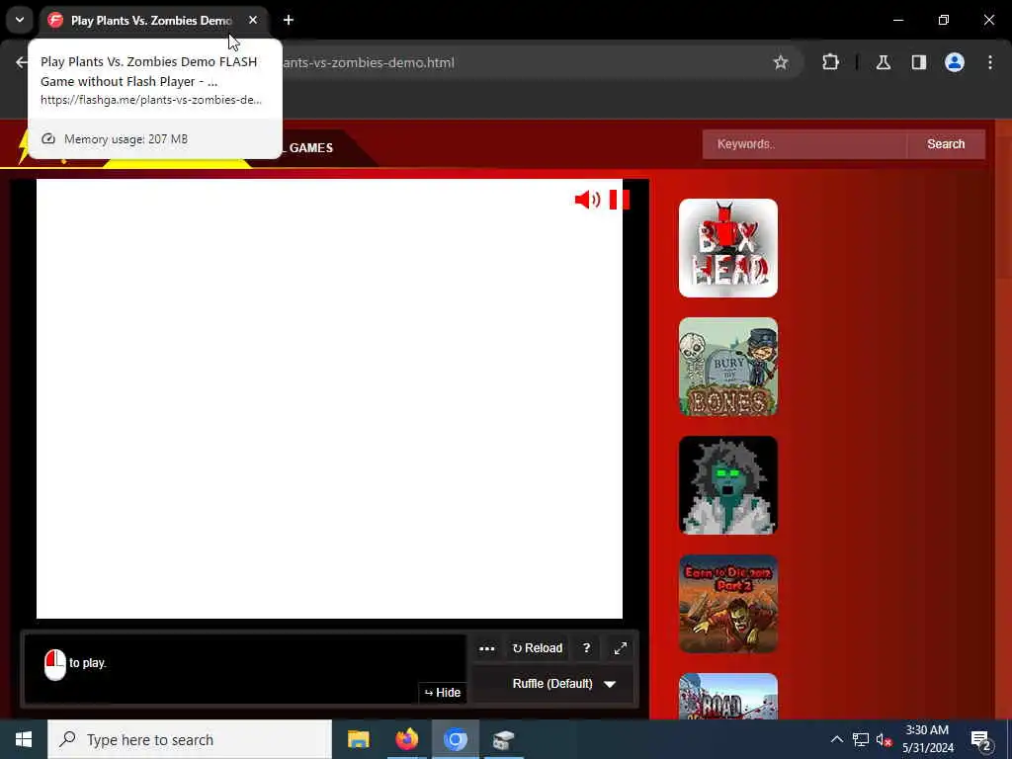Open the muted volume tray icon
The image size is (1012, 759).
884,739
